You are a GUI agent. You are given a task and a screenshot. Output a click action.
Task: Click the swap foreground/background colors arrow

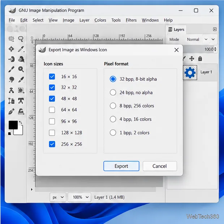[x=21, y=122]
